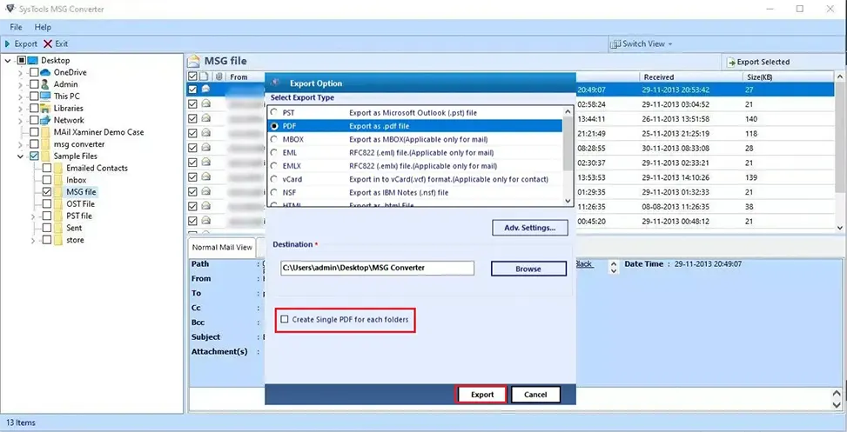Click the Desktop icon in tree
The width and height of the screenshot is (847, 432).
click(33, 60)
